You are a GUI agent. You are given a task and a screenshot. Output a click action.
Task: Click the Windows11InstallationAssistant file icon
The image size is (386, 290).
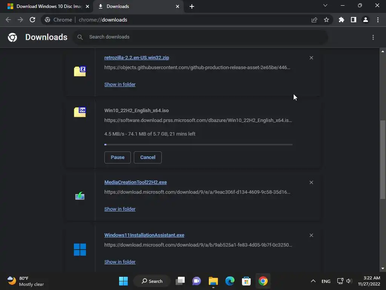tap(80, 250)
